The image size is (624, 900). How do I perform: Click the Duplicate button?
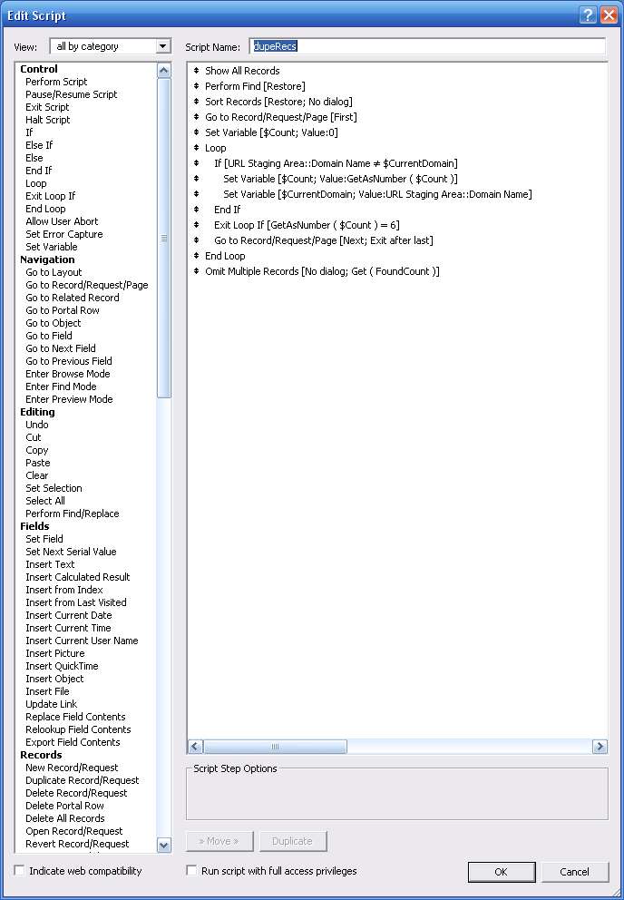[x=293, y=841]
